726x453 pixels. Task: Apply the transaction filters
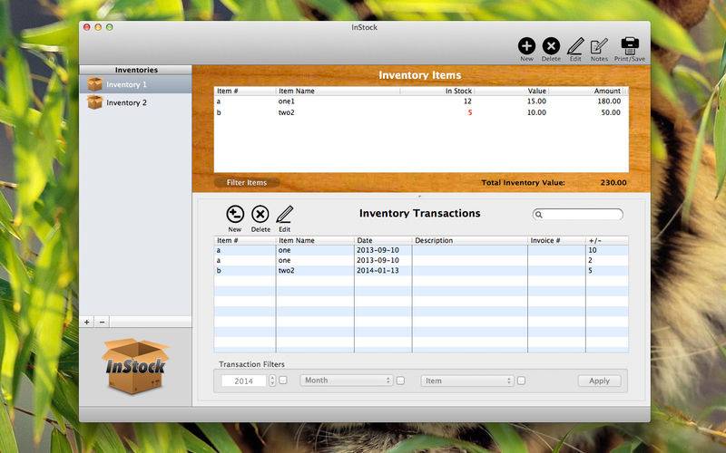pyautogui.click(x=599, y=381)
